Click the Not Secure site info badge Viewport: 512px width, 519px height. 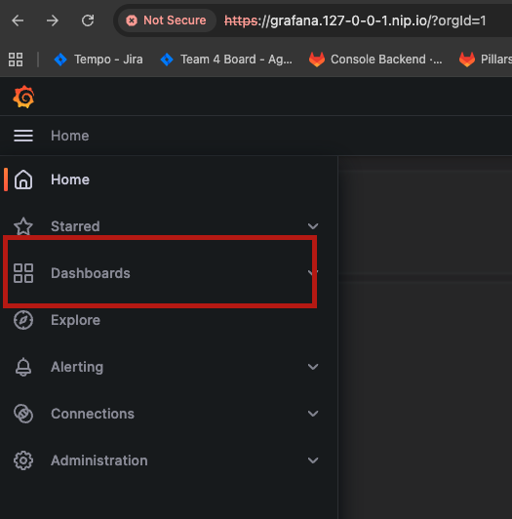(x=167, y=20)
